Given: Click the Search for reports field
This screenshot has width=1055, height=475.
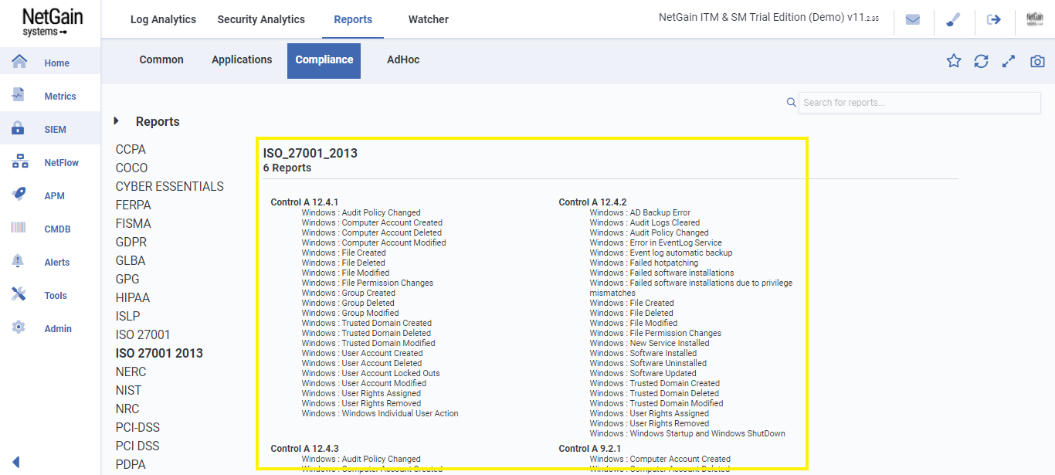Looking at the screenshot, I should [x=920, y=102].
